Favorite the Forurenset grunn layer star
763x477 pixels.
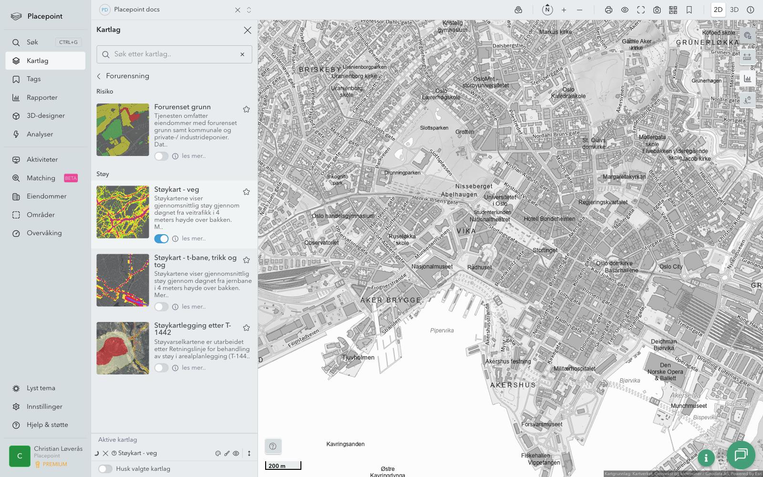click(247, 109)
